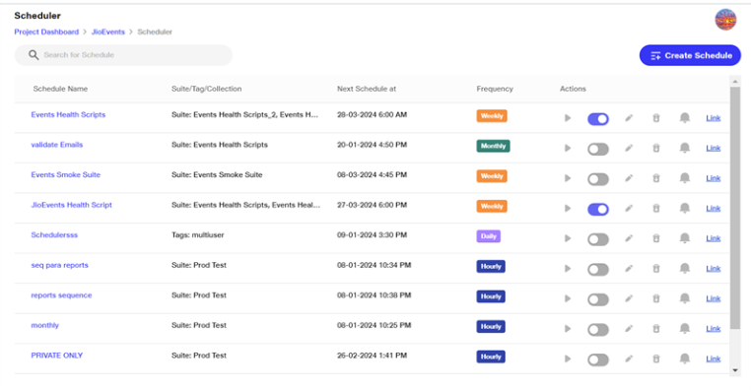Screen dimensions: 751x390
Task: Click the Daily badge for Schedulersss
Action: tap(489, 236)
